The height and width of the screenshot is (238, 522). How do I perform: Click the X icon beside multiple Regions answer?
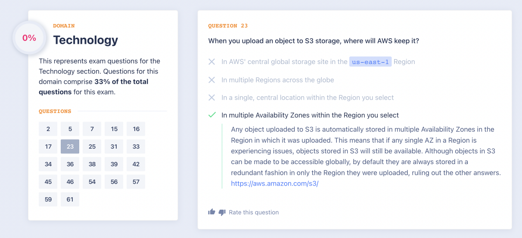(212, 80)
